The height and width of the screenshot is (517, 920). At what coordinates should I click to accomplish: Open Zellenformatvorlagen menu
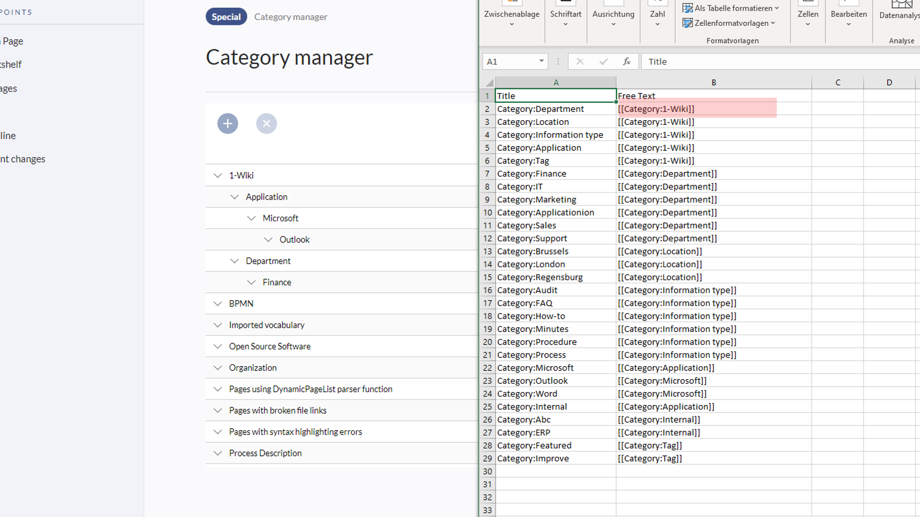click(729, 23)
